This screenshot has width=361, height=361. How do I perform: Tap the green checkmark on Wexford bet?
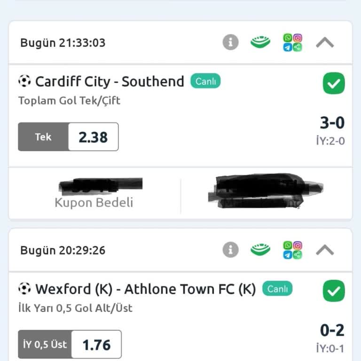[x=334, y=291]
